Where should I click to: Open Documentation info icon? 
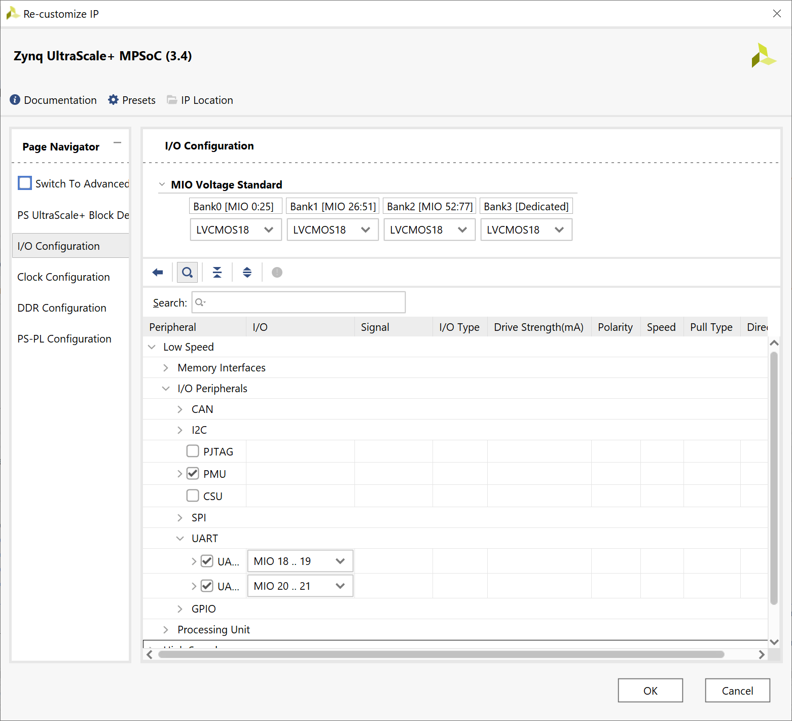click(15, 100)
